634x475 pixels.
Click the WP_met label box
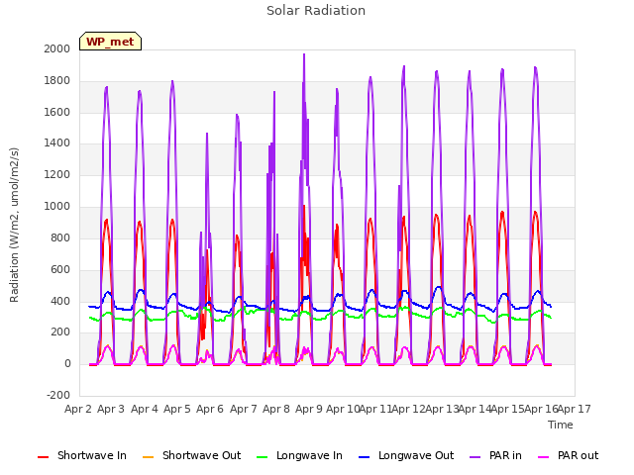pos(110,42)
